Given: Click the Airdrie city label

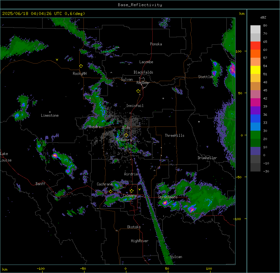Looking at the screenshot, I should tap(131, 174).
